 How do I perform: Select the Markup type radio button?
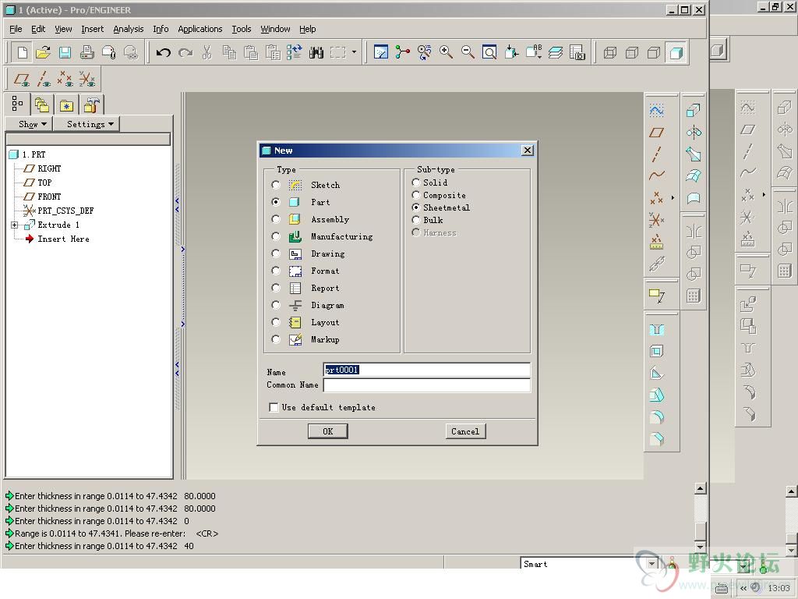coord(275,339)
